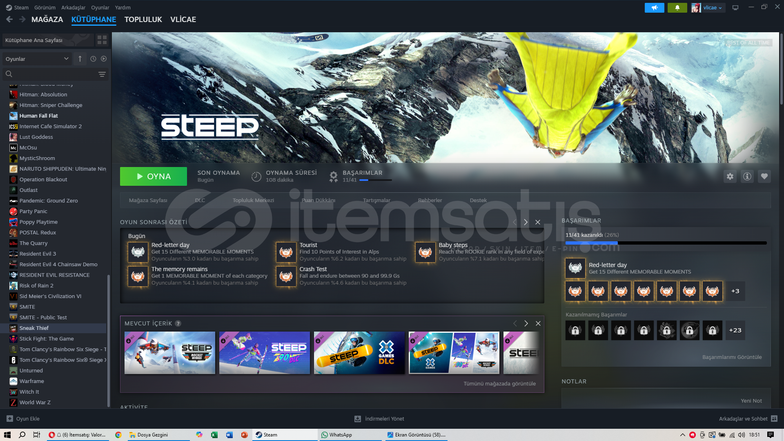Click the achievements progress bar in the panel
Image resolution: width=784 pixels, height=441 pixels.
point(666,243)
